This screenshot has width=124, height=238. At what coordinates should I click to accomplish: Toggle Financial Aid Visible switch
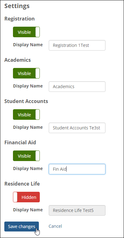click(27, 156)
